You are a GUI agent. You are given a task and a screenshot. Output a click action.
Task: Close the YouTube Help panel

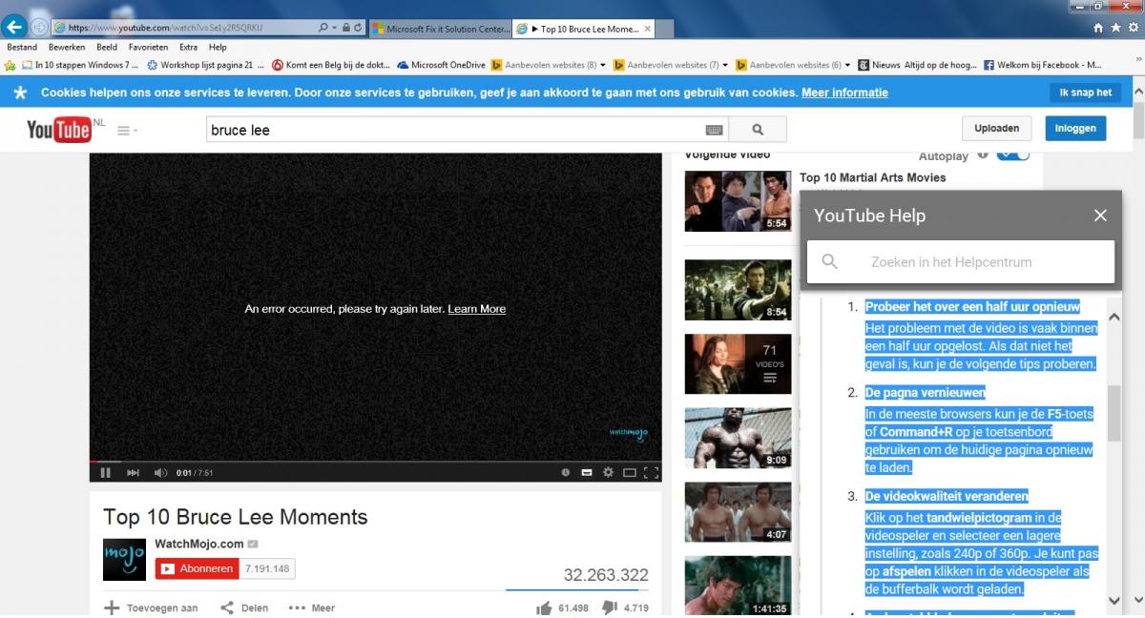1100,216
